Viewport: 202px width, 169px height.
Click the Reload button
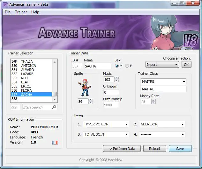pos(154,149)
